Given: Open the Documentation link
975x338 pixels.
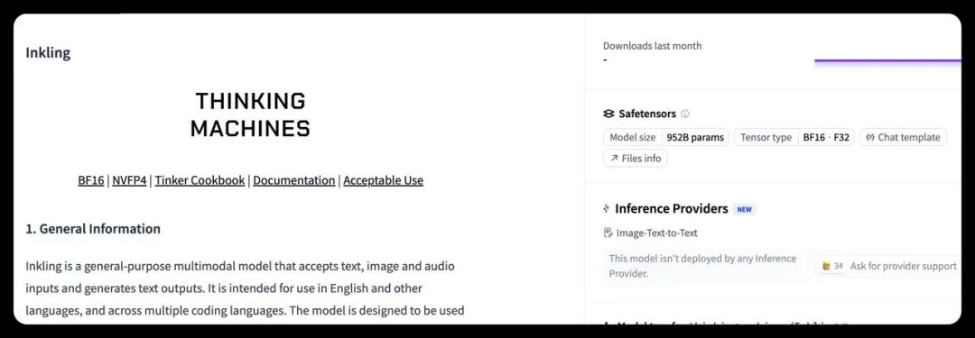Looking at the screenshot, I should (294, 180).
